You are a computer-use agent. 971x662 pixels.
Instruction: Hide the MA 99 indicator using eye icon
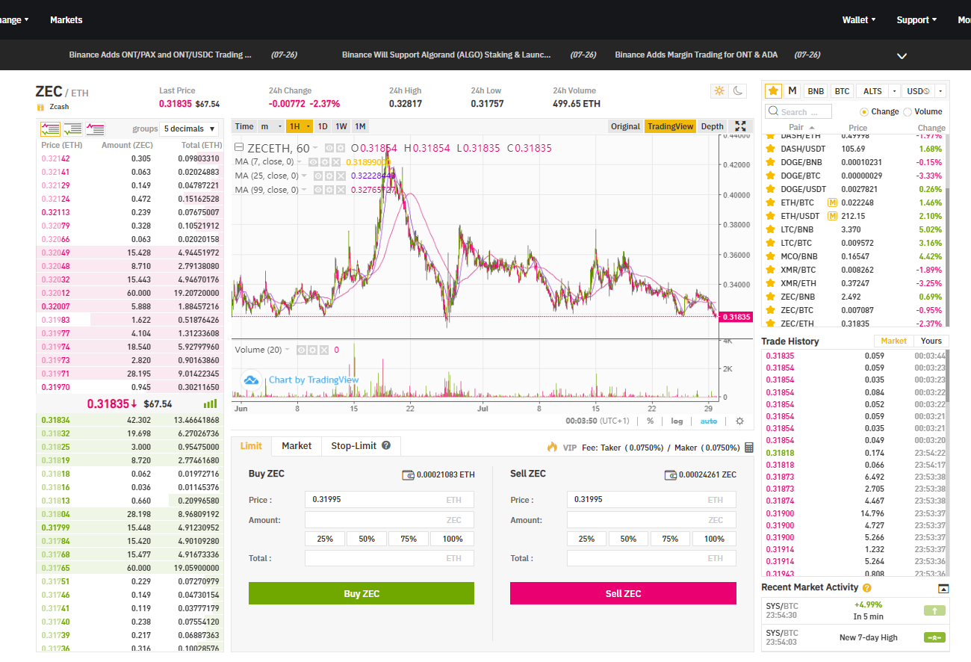click(x=318, y=189)
